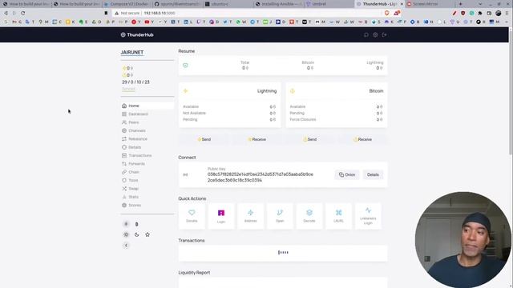Screen dimensions: 513x288
Task: Click the 29 / 0 / 10 / 23 channel stats
Action: click(135, 82)
